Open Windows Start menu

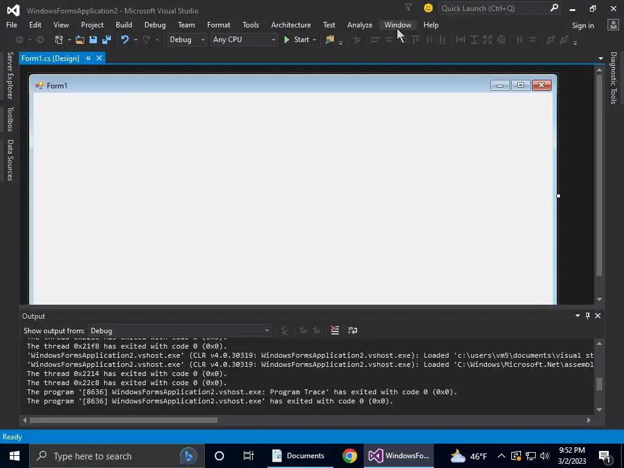click(x=15, y=456)
